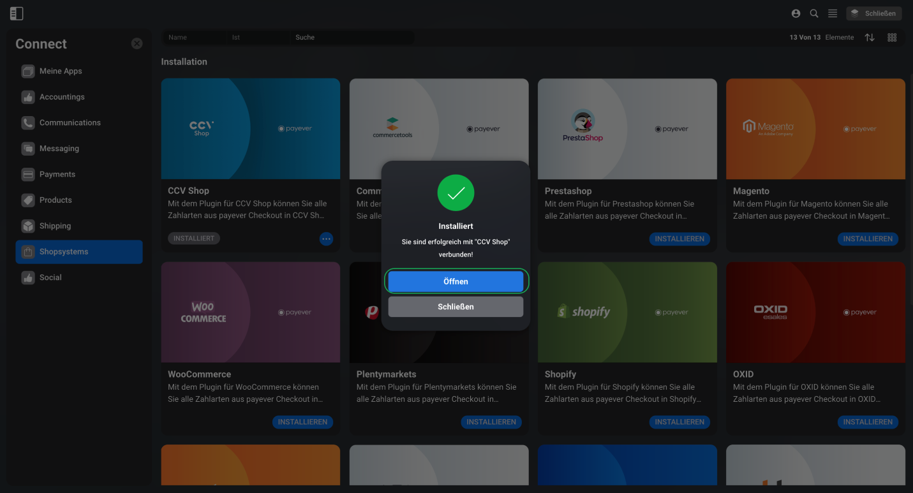Close the Connect sidebar panel
This screenshot has width=913, height=493.
[137, 43]
